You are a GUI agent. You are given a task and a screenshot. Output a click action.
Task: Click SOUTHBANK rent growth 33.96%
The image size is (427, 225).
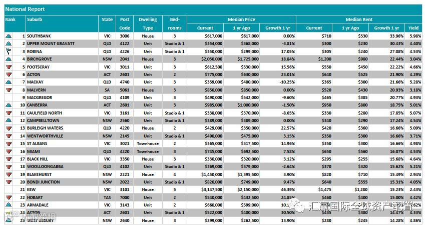tap(397, 36)
